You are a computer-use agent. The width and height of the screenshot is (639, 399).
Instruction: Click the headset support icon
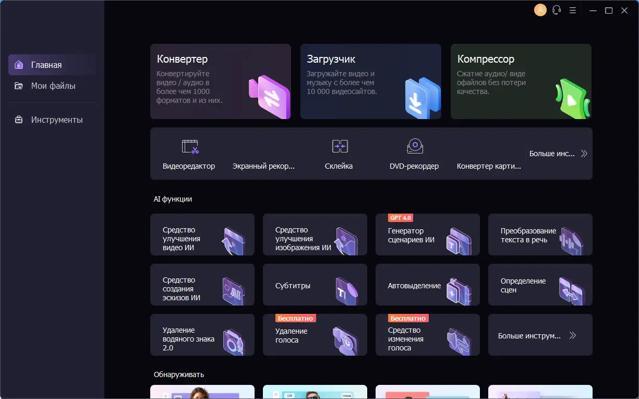[557, 10]
